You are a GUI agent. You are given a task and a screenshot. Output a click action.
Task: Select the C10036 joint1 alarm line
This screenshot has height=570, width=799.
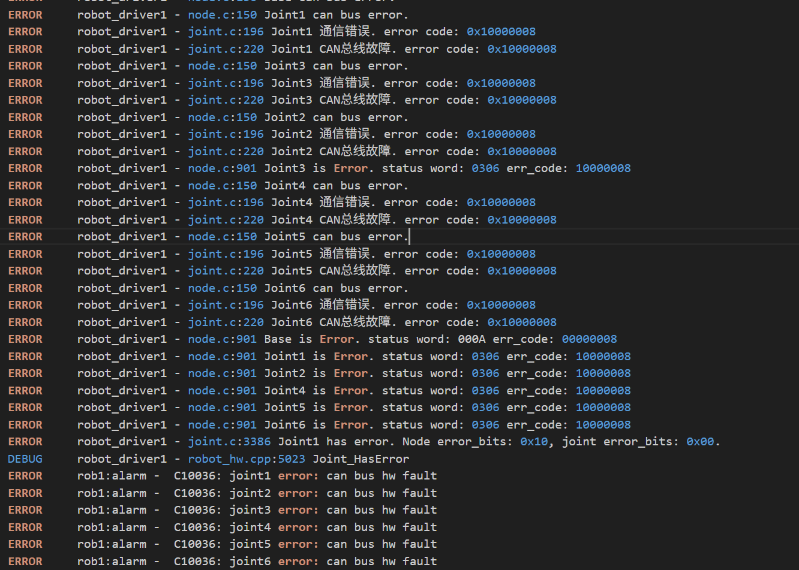(305, 476)
